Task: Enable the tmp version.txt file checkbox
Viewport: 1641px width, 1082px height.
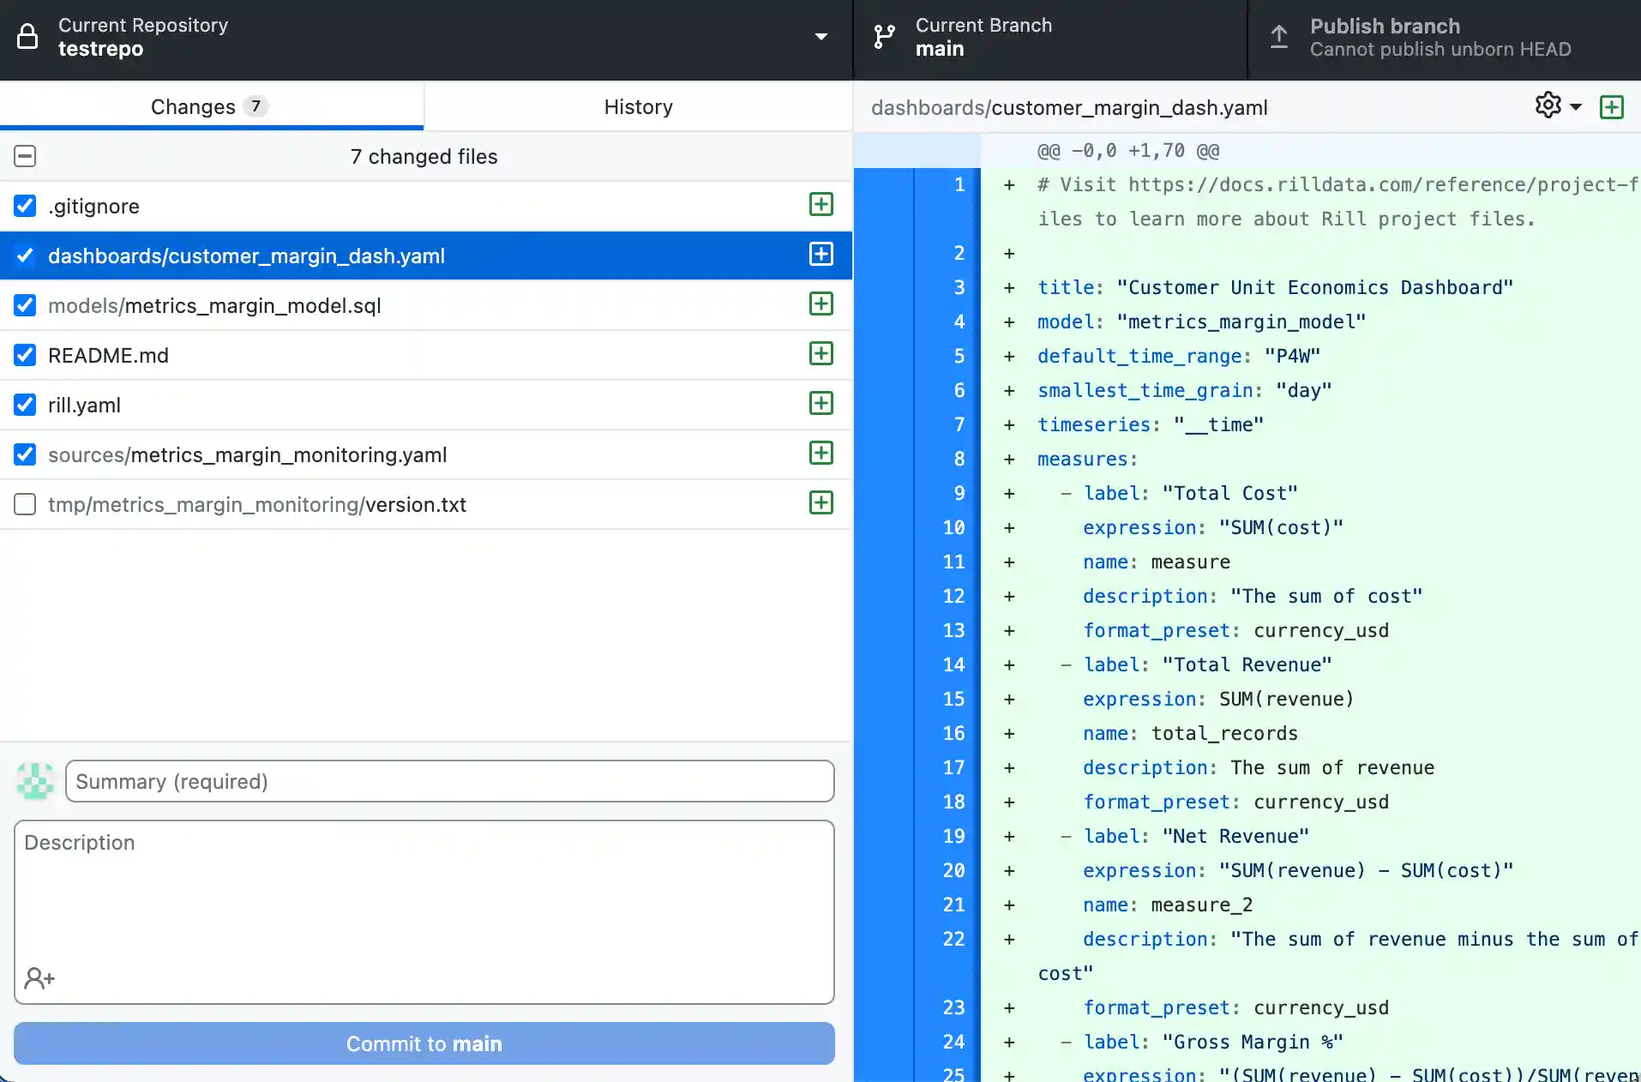Action: tap(25, 504)
